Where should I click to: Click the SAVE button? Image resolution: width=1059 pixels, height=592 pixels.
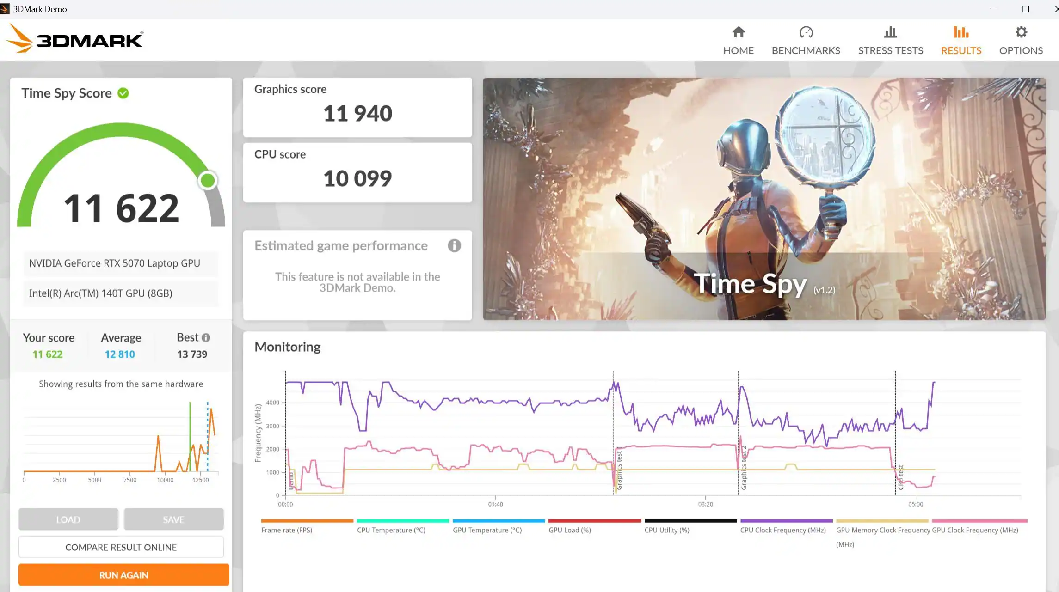173,519
